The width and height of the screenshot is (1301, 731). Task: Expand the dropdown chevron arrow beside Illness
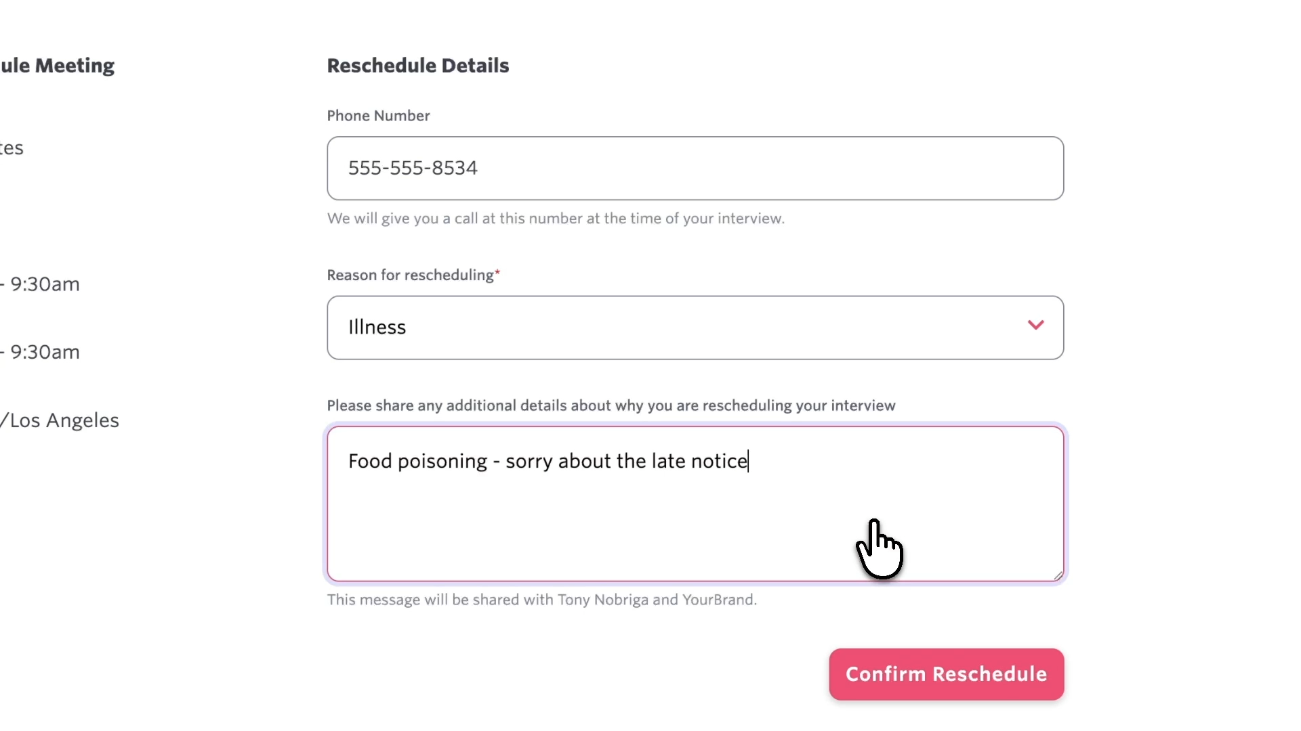tap(1035, 326)
